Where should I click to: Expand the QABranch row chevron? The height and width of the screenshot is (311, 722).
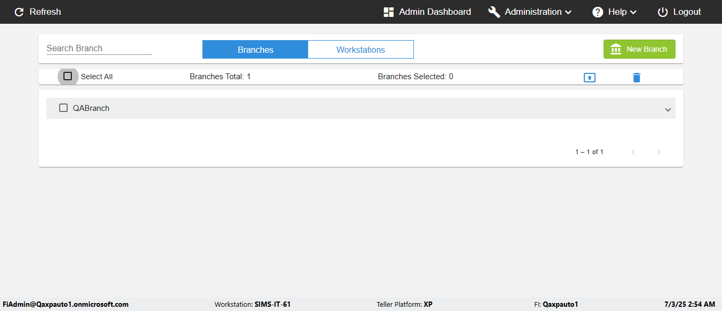tap(668, 109)
